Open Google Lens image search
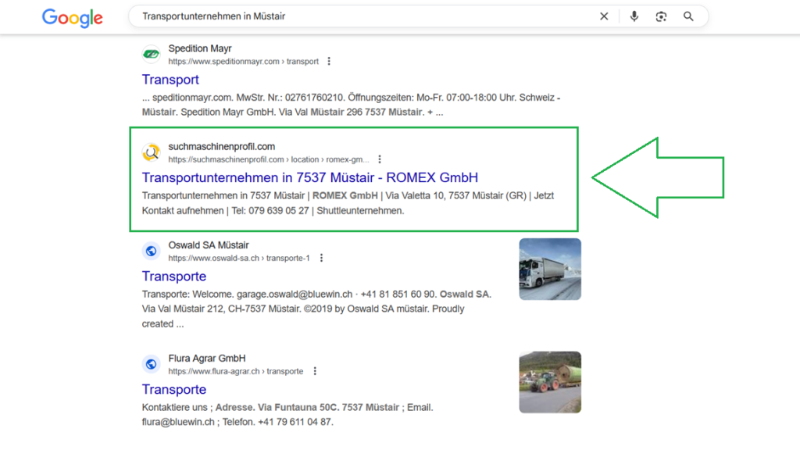 (661, 16)
